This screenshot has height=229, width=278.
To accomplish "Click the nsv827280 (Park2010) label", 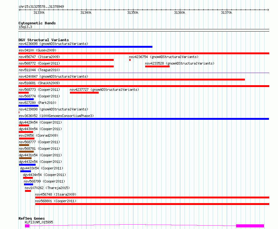I will coord(37,103).
